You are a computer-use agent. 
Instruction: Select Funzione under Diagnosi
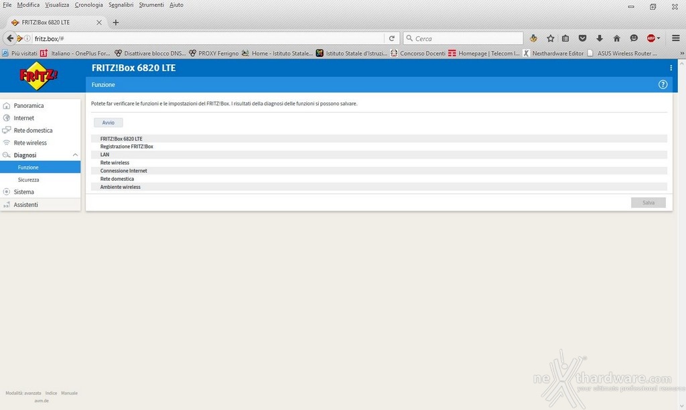click(x=40, y=167)
